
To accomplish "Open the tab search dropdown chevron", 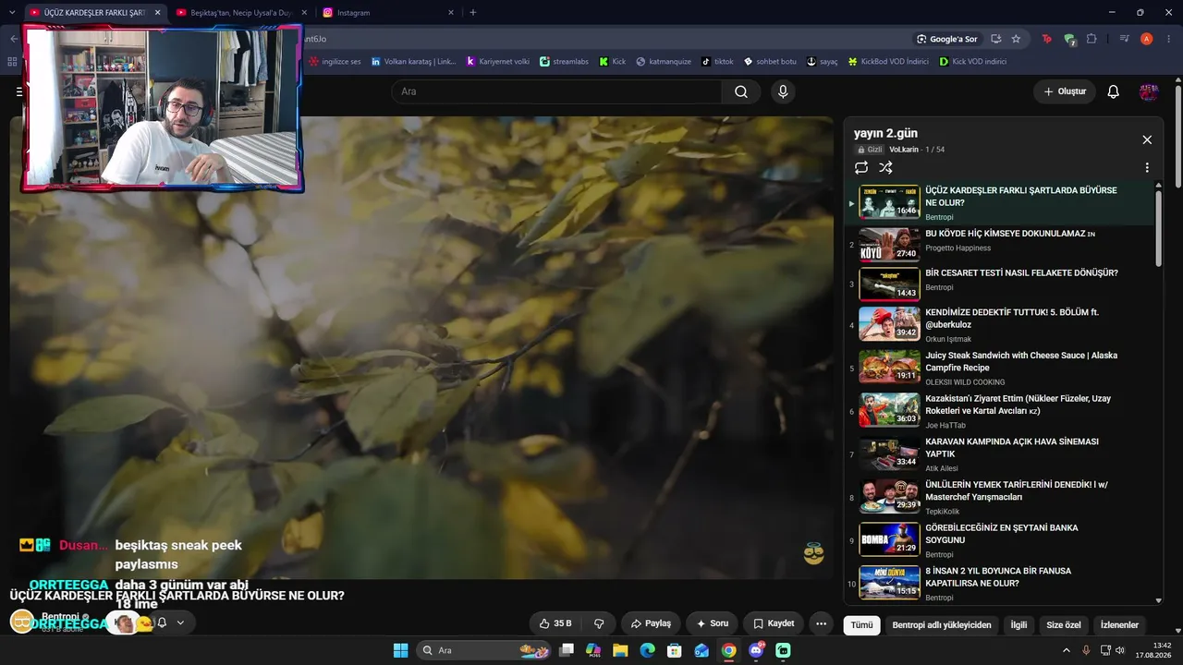I will click(12, 13).
